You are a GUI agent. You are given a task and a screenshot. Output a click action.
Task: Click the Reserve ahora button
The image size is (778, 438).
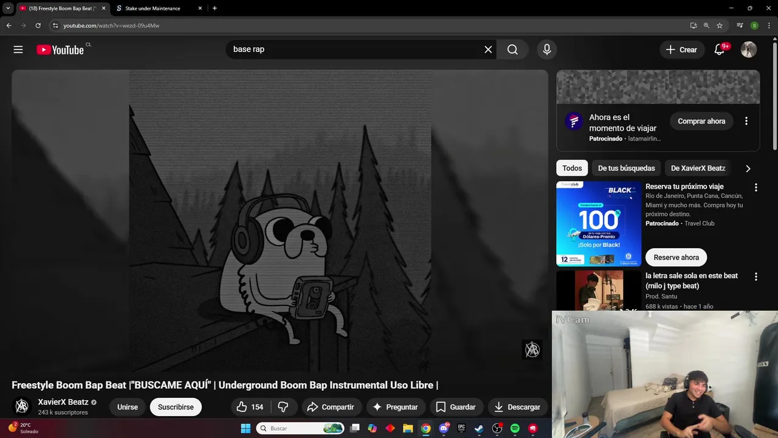pyautogui.click(x=676, y=257)
